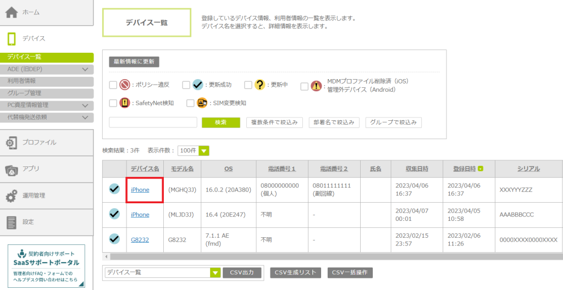Open Profile section via its gear-document icon
The height and width of the screenshot is (290, 563).
[x=12, y=143]
